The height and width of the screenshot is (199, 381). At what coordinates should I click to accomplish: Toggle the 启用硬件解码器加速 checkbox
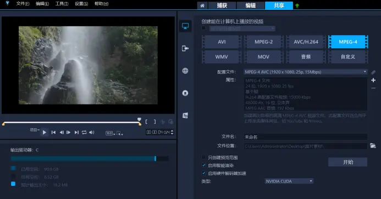[203, 173]
